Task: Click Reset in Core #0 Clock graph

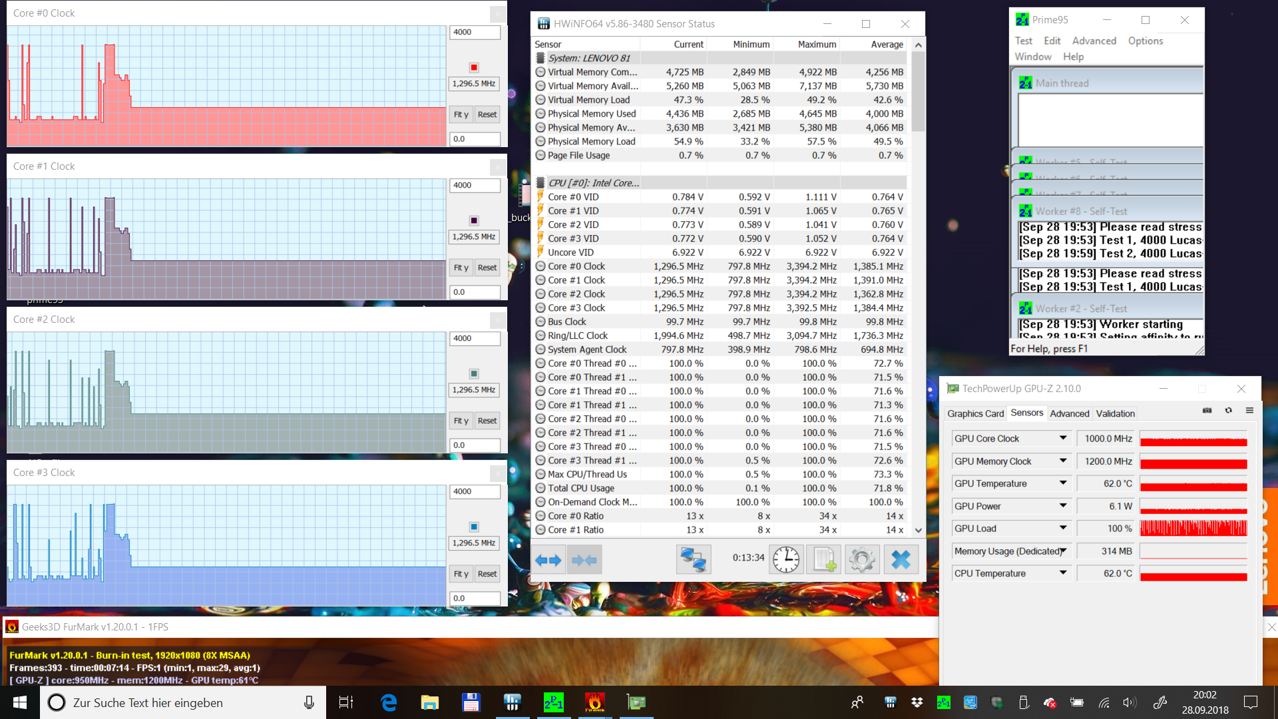Action: [487, 115]
